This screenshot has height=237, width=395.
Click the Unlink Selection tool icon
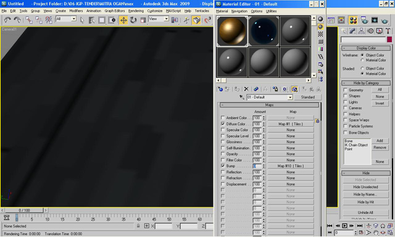39,20
